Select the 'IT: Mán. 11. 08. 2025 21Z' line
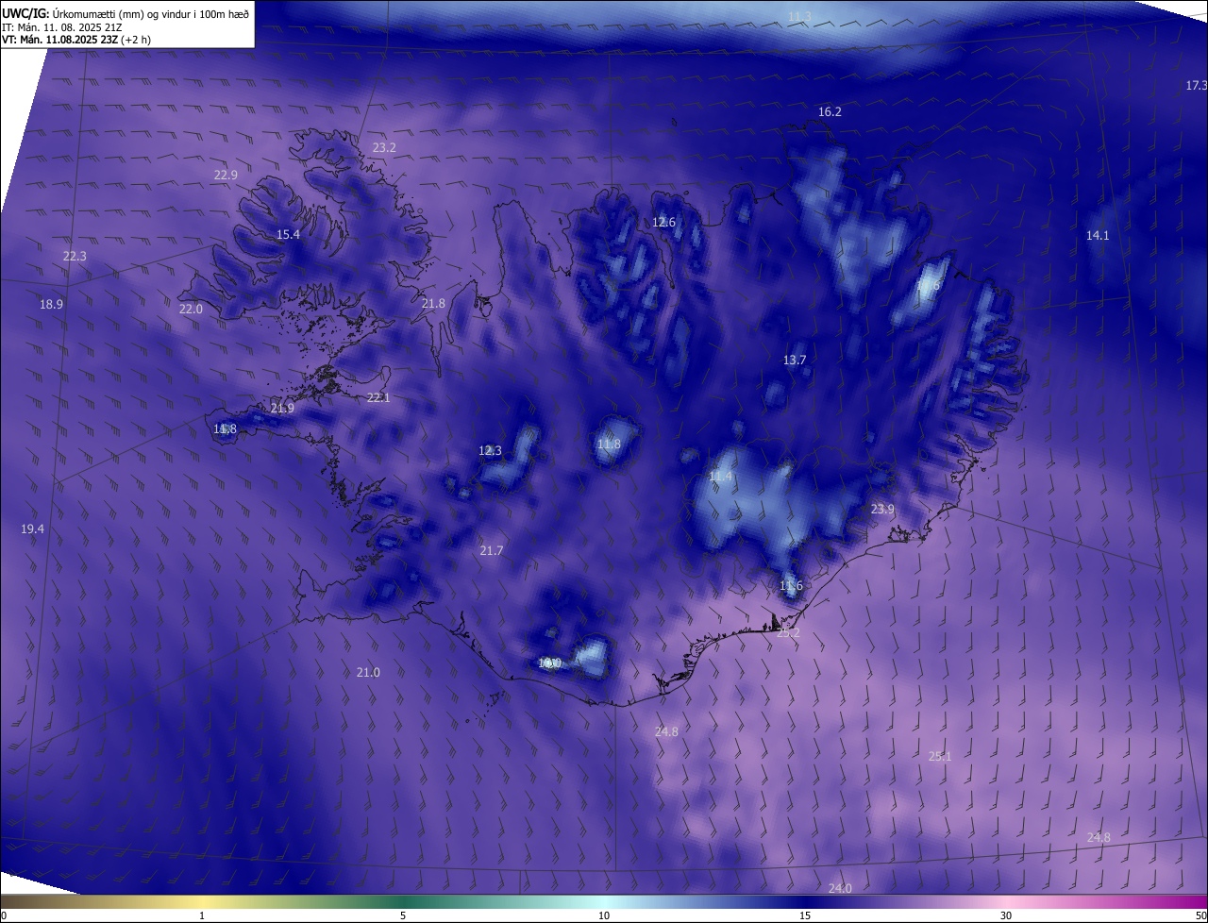Image resolution: width=1208 pixels, height=923 pixels. [61, 27]
